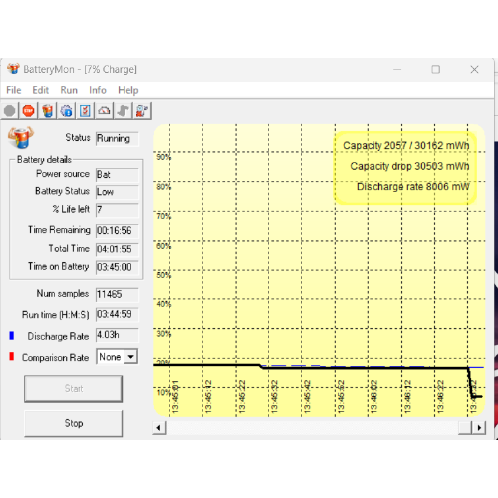Expand the Comparison Rate dropdown

pyautogui.click(x=130, y=357)
